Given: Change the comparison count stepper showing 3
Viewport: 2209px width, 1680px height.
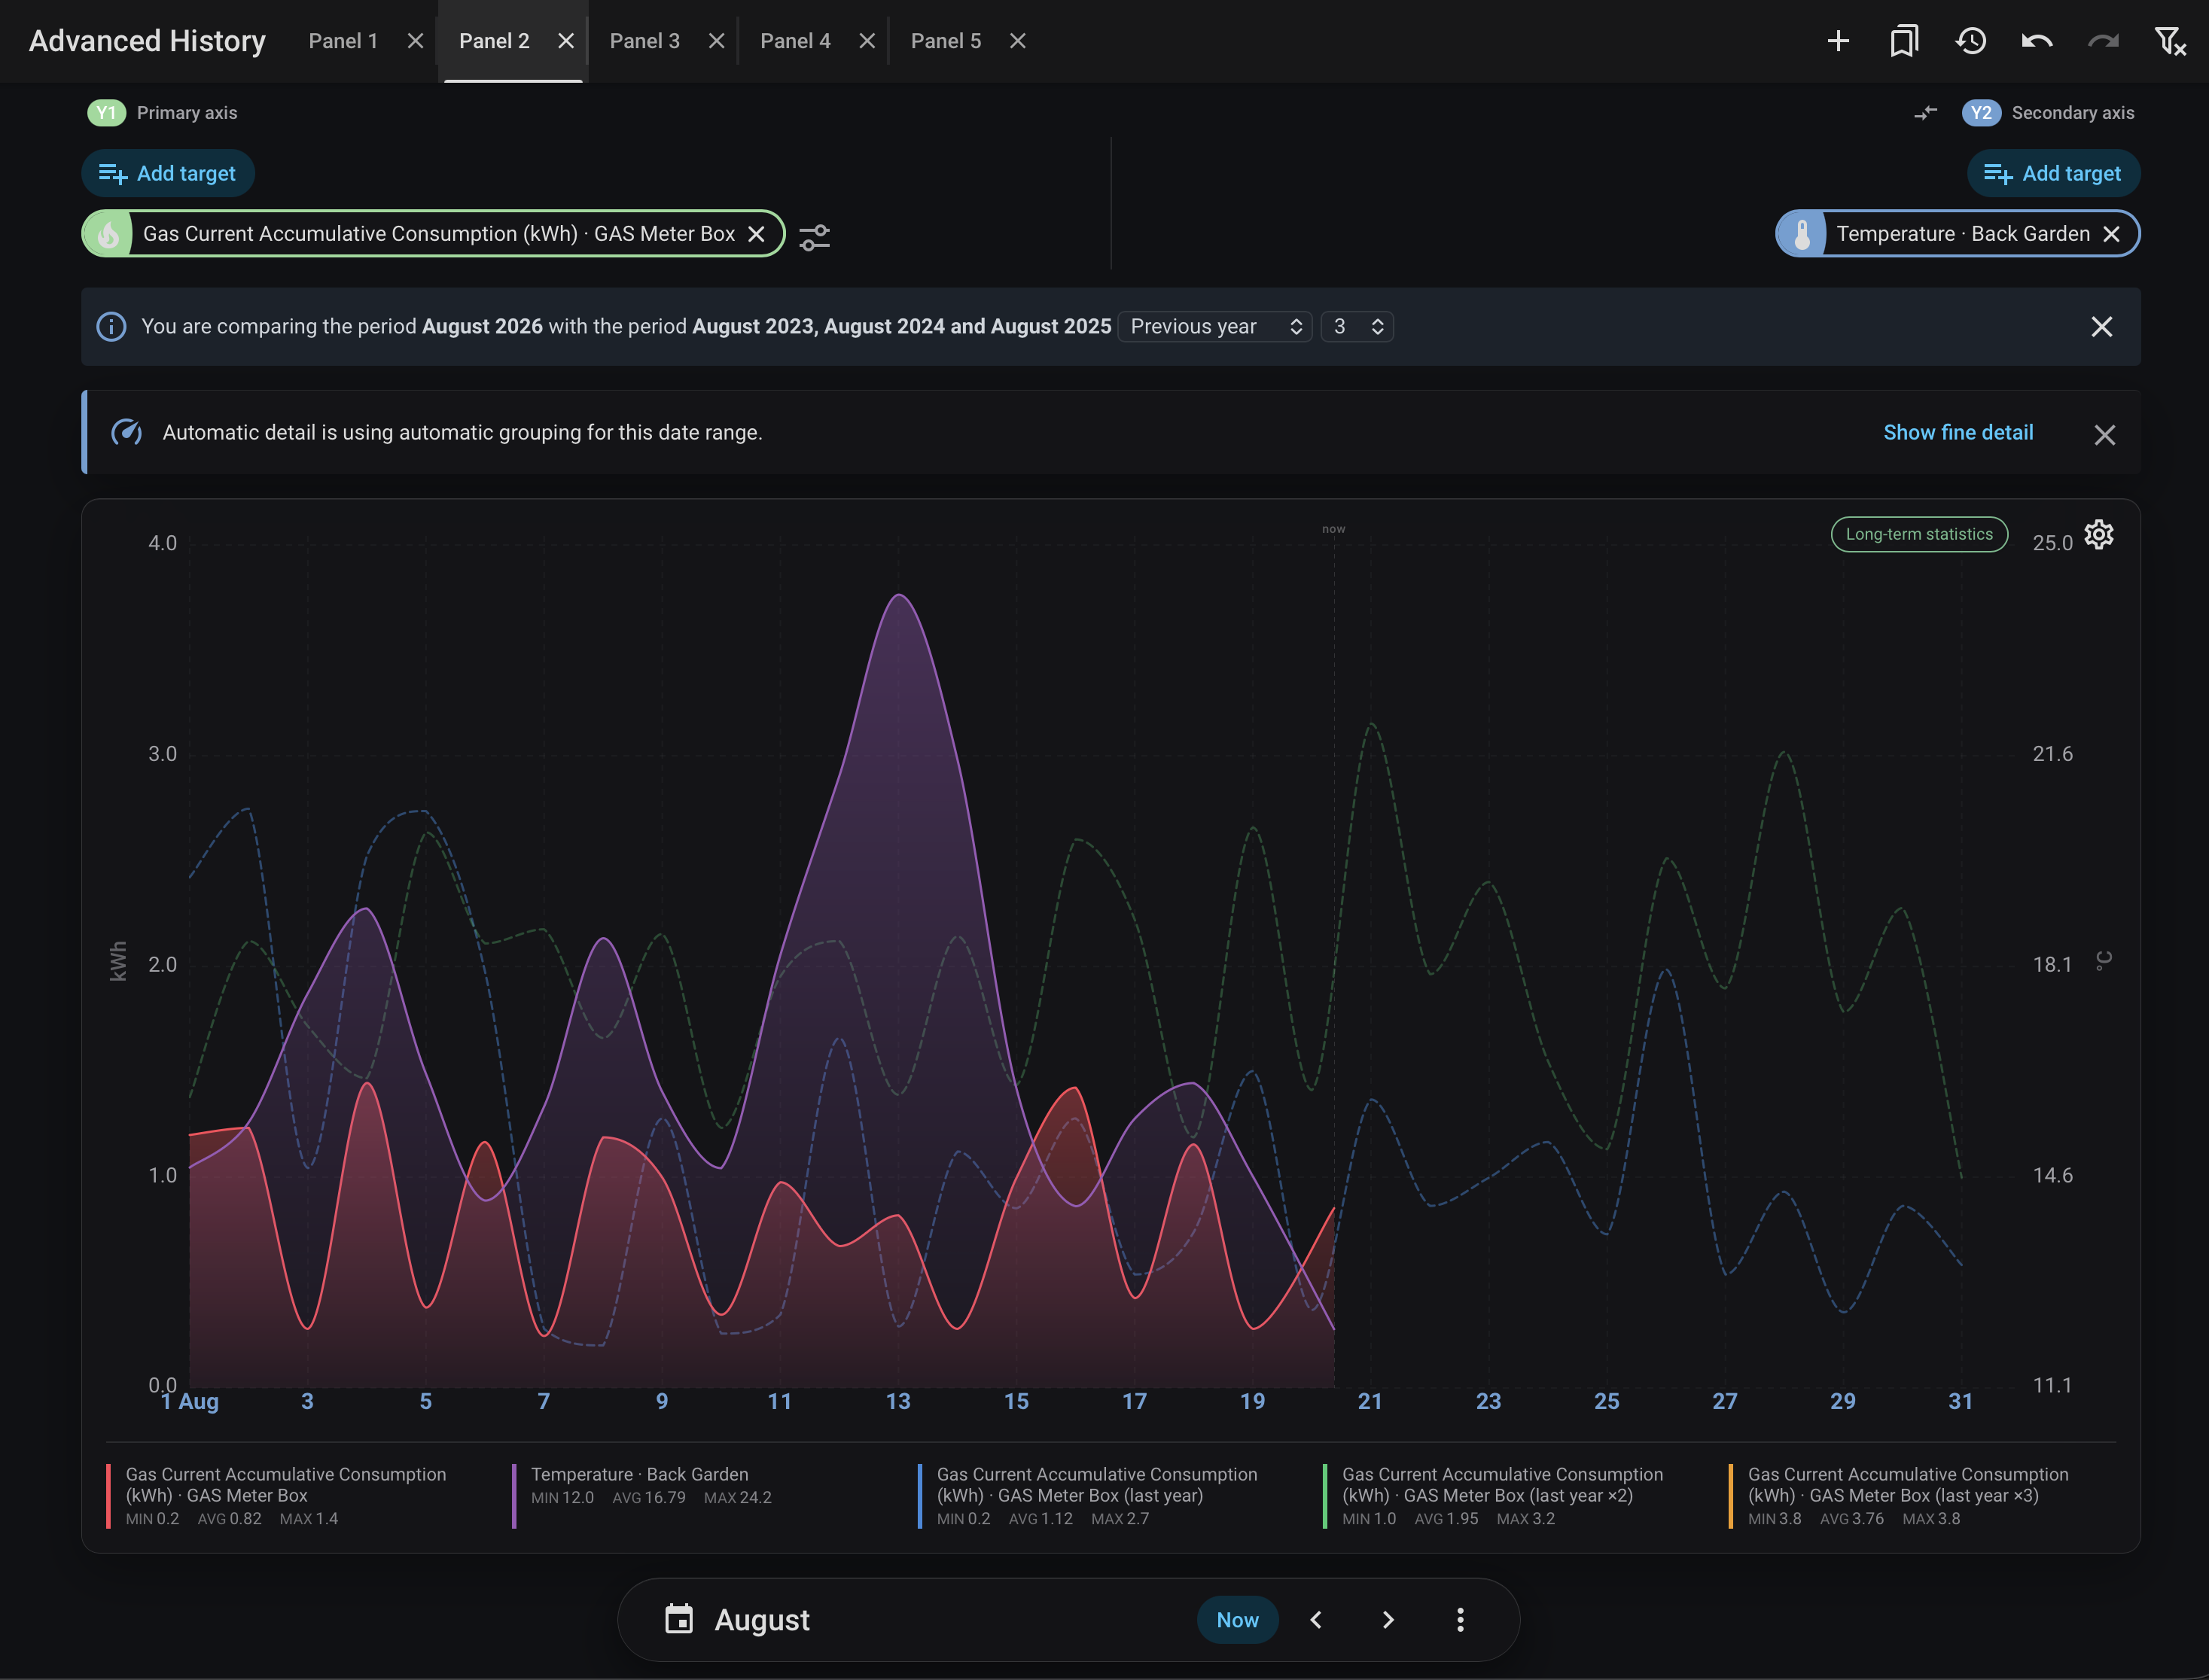Looking at the screenshot, I should [1357, 327].
